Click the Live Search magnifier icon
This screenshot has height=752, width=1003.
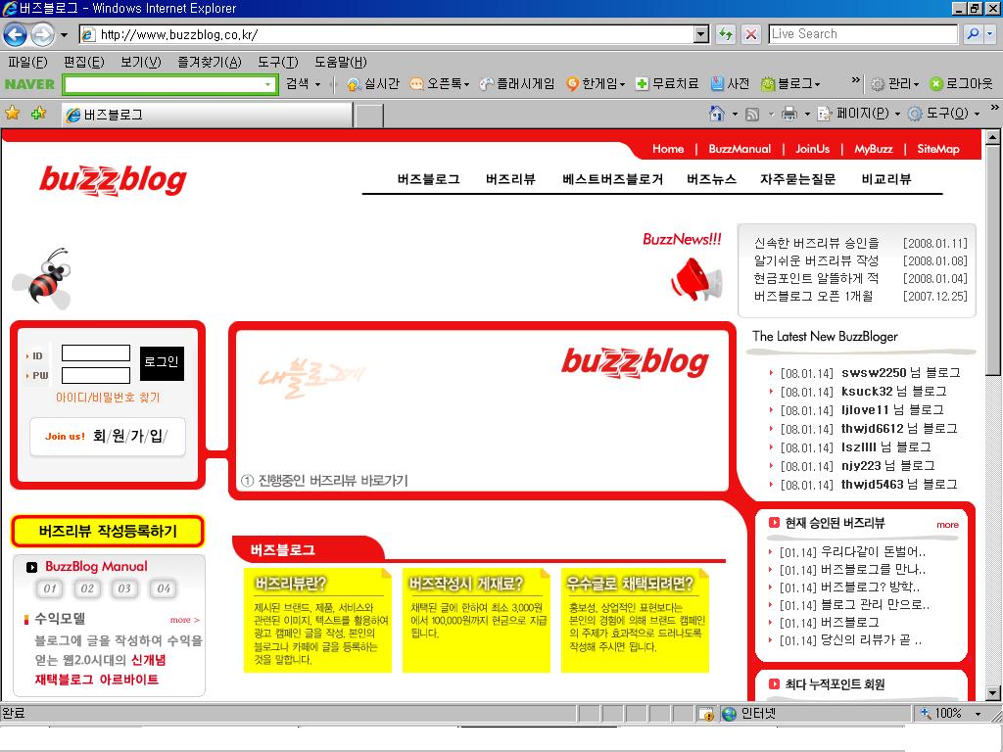[973, 34]
